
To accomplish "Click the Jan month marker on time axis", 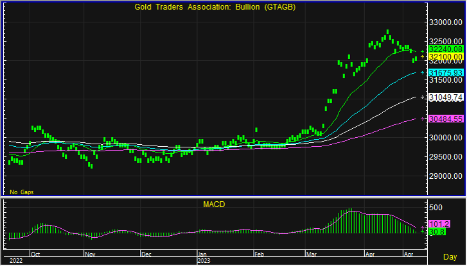I will (x=202, y=254).
